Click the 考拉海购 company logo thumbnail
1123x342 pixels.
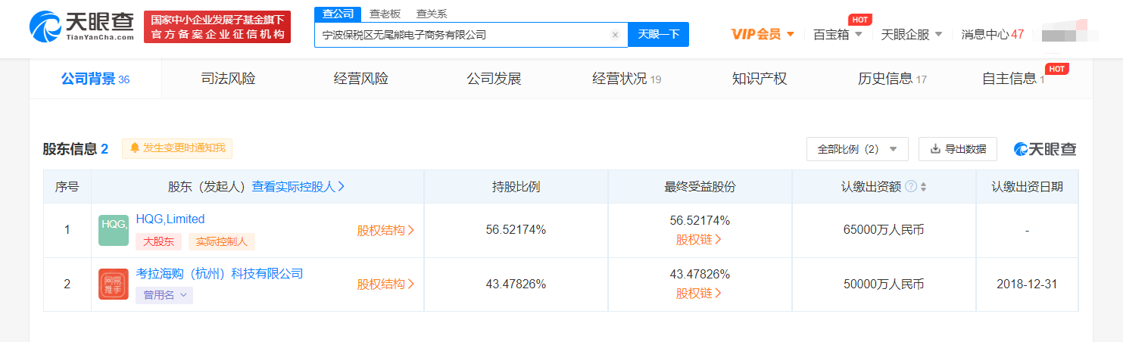click(114, 284)
